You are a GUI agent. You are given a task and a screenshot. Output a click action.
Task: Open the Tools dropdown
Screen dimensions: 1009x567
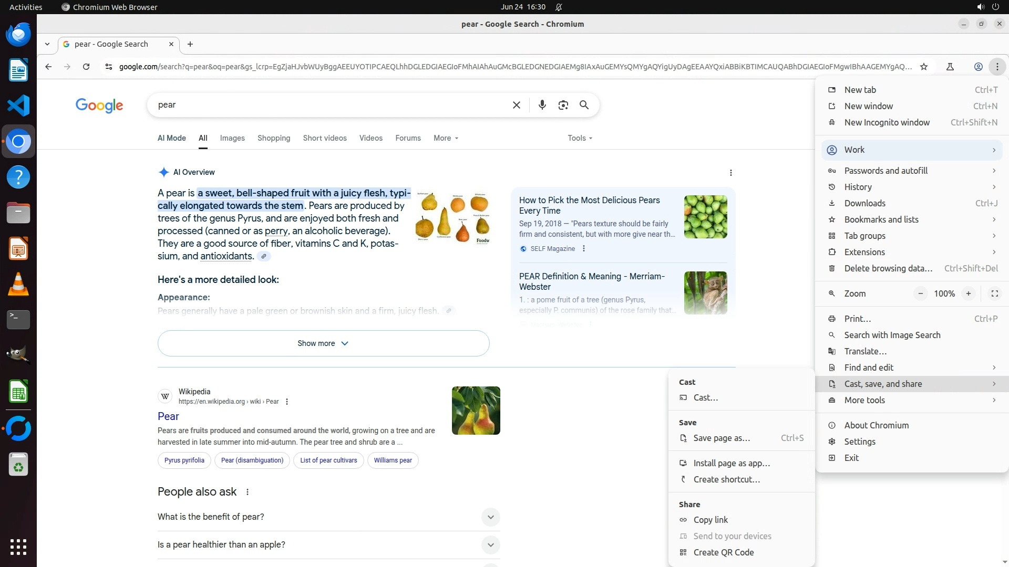point(580,138)
